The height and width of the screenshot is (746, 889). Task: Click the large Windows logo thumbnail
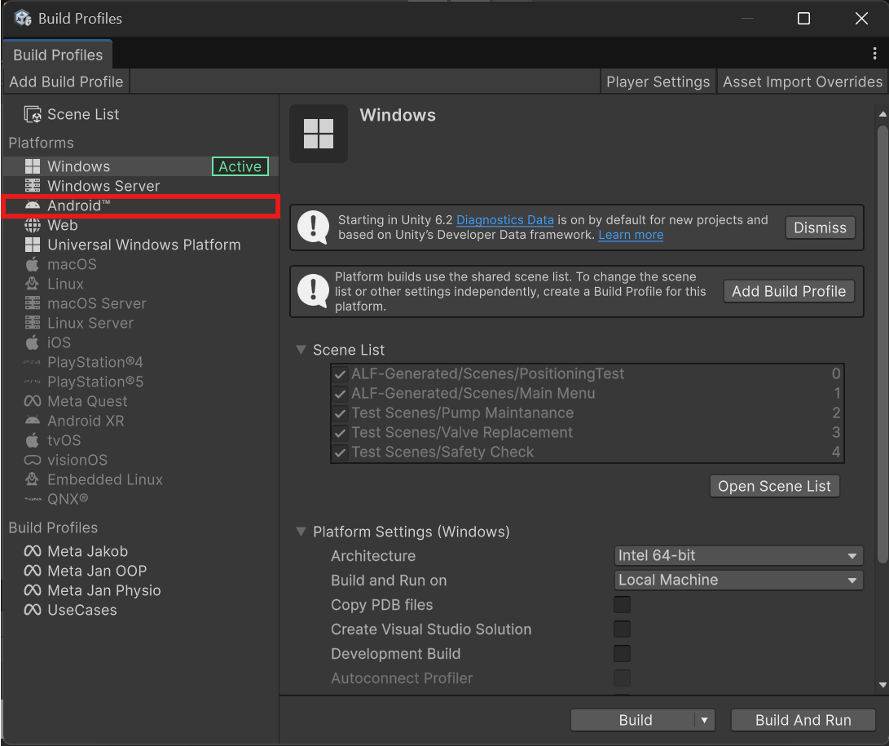click(x=319, y=134)
